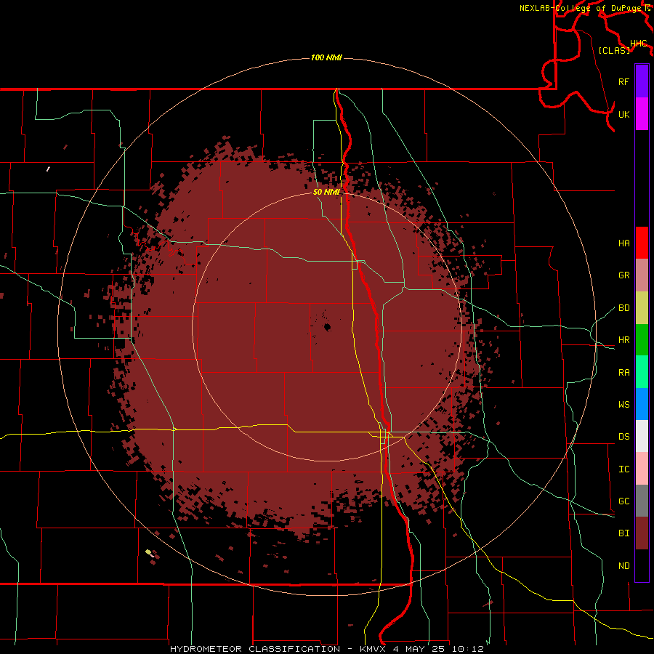The image size is (654, 654).
Task: Click the DS white legend swatch
Action: pos(642,436)
